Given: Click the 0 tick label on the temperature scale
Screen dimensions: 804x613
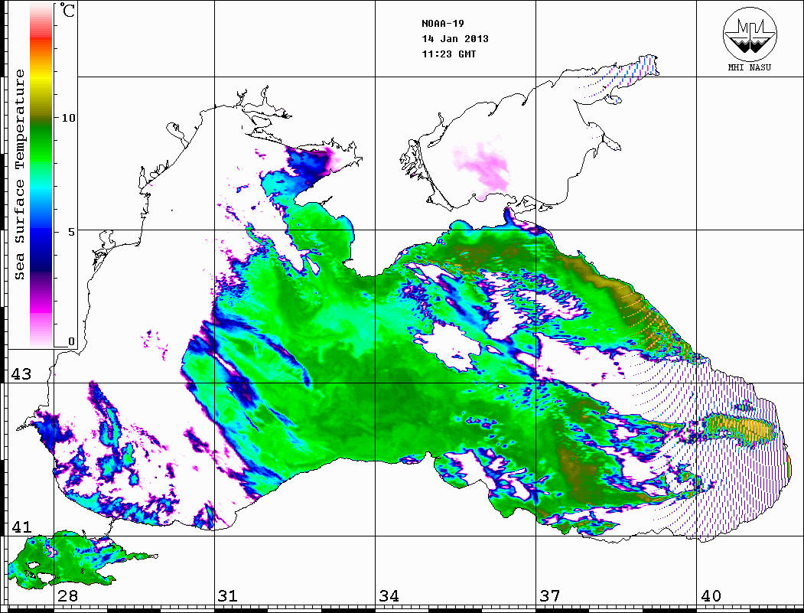Looking at the screenshot, I should tap(71, 341).
